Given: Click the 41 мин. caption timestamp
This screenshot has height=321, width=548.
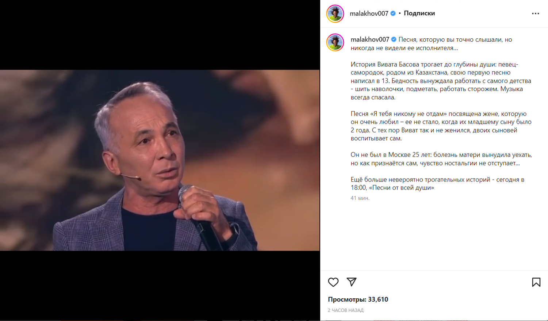Looking at the screenshot, I should (360, 198).
